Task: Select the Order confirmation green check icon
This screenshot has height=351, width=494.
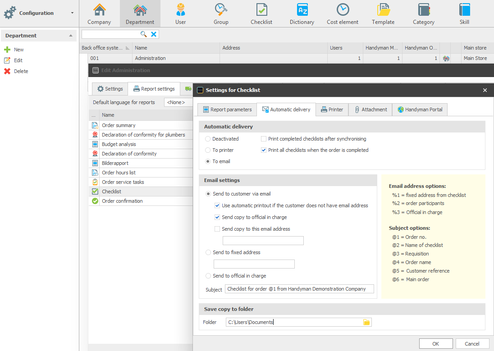Action: coord(95,201)
